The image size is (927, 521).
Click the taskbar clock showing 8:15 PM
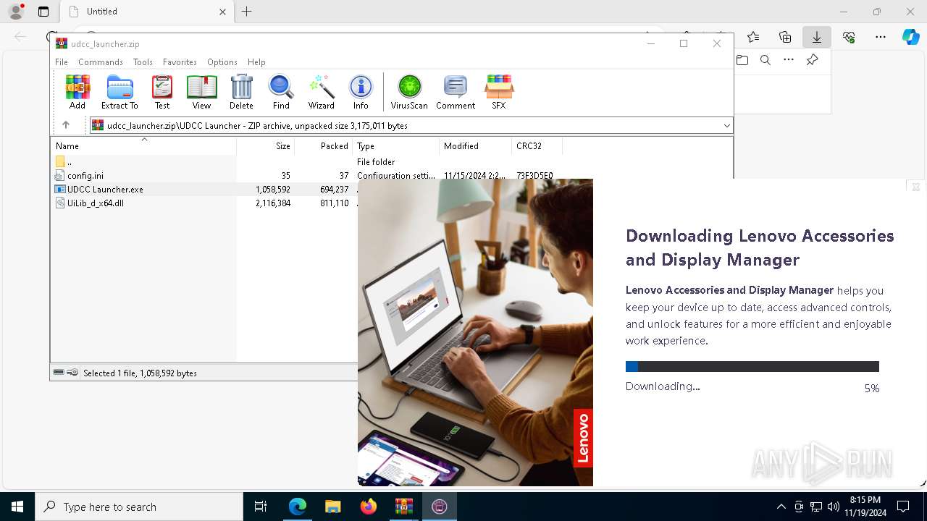865,507
